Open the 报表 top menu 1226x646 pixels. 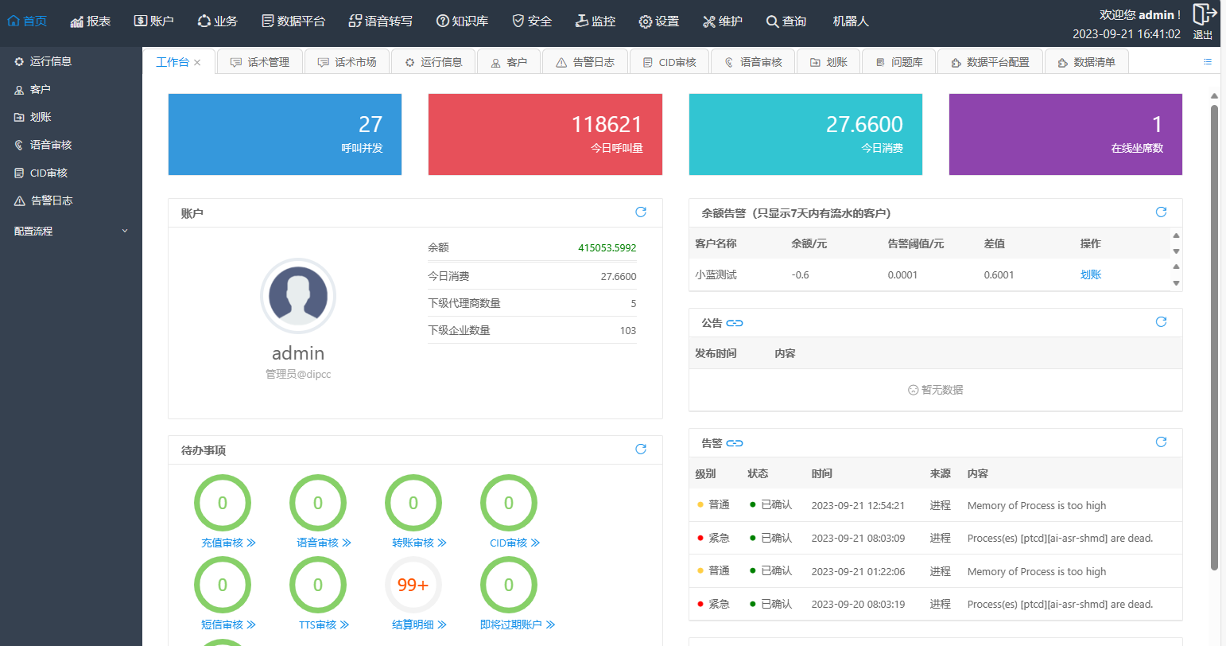coord(91,21)
